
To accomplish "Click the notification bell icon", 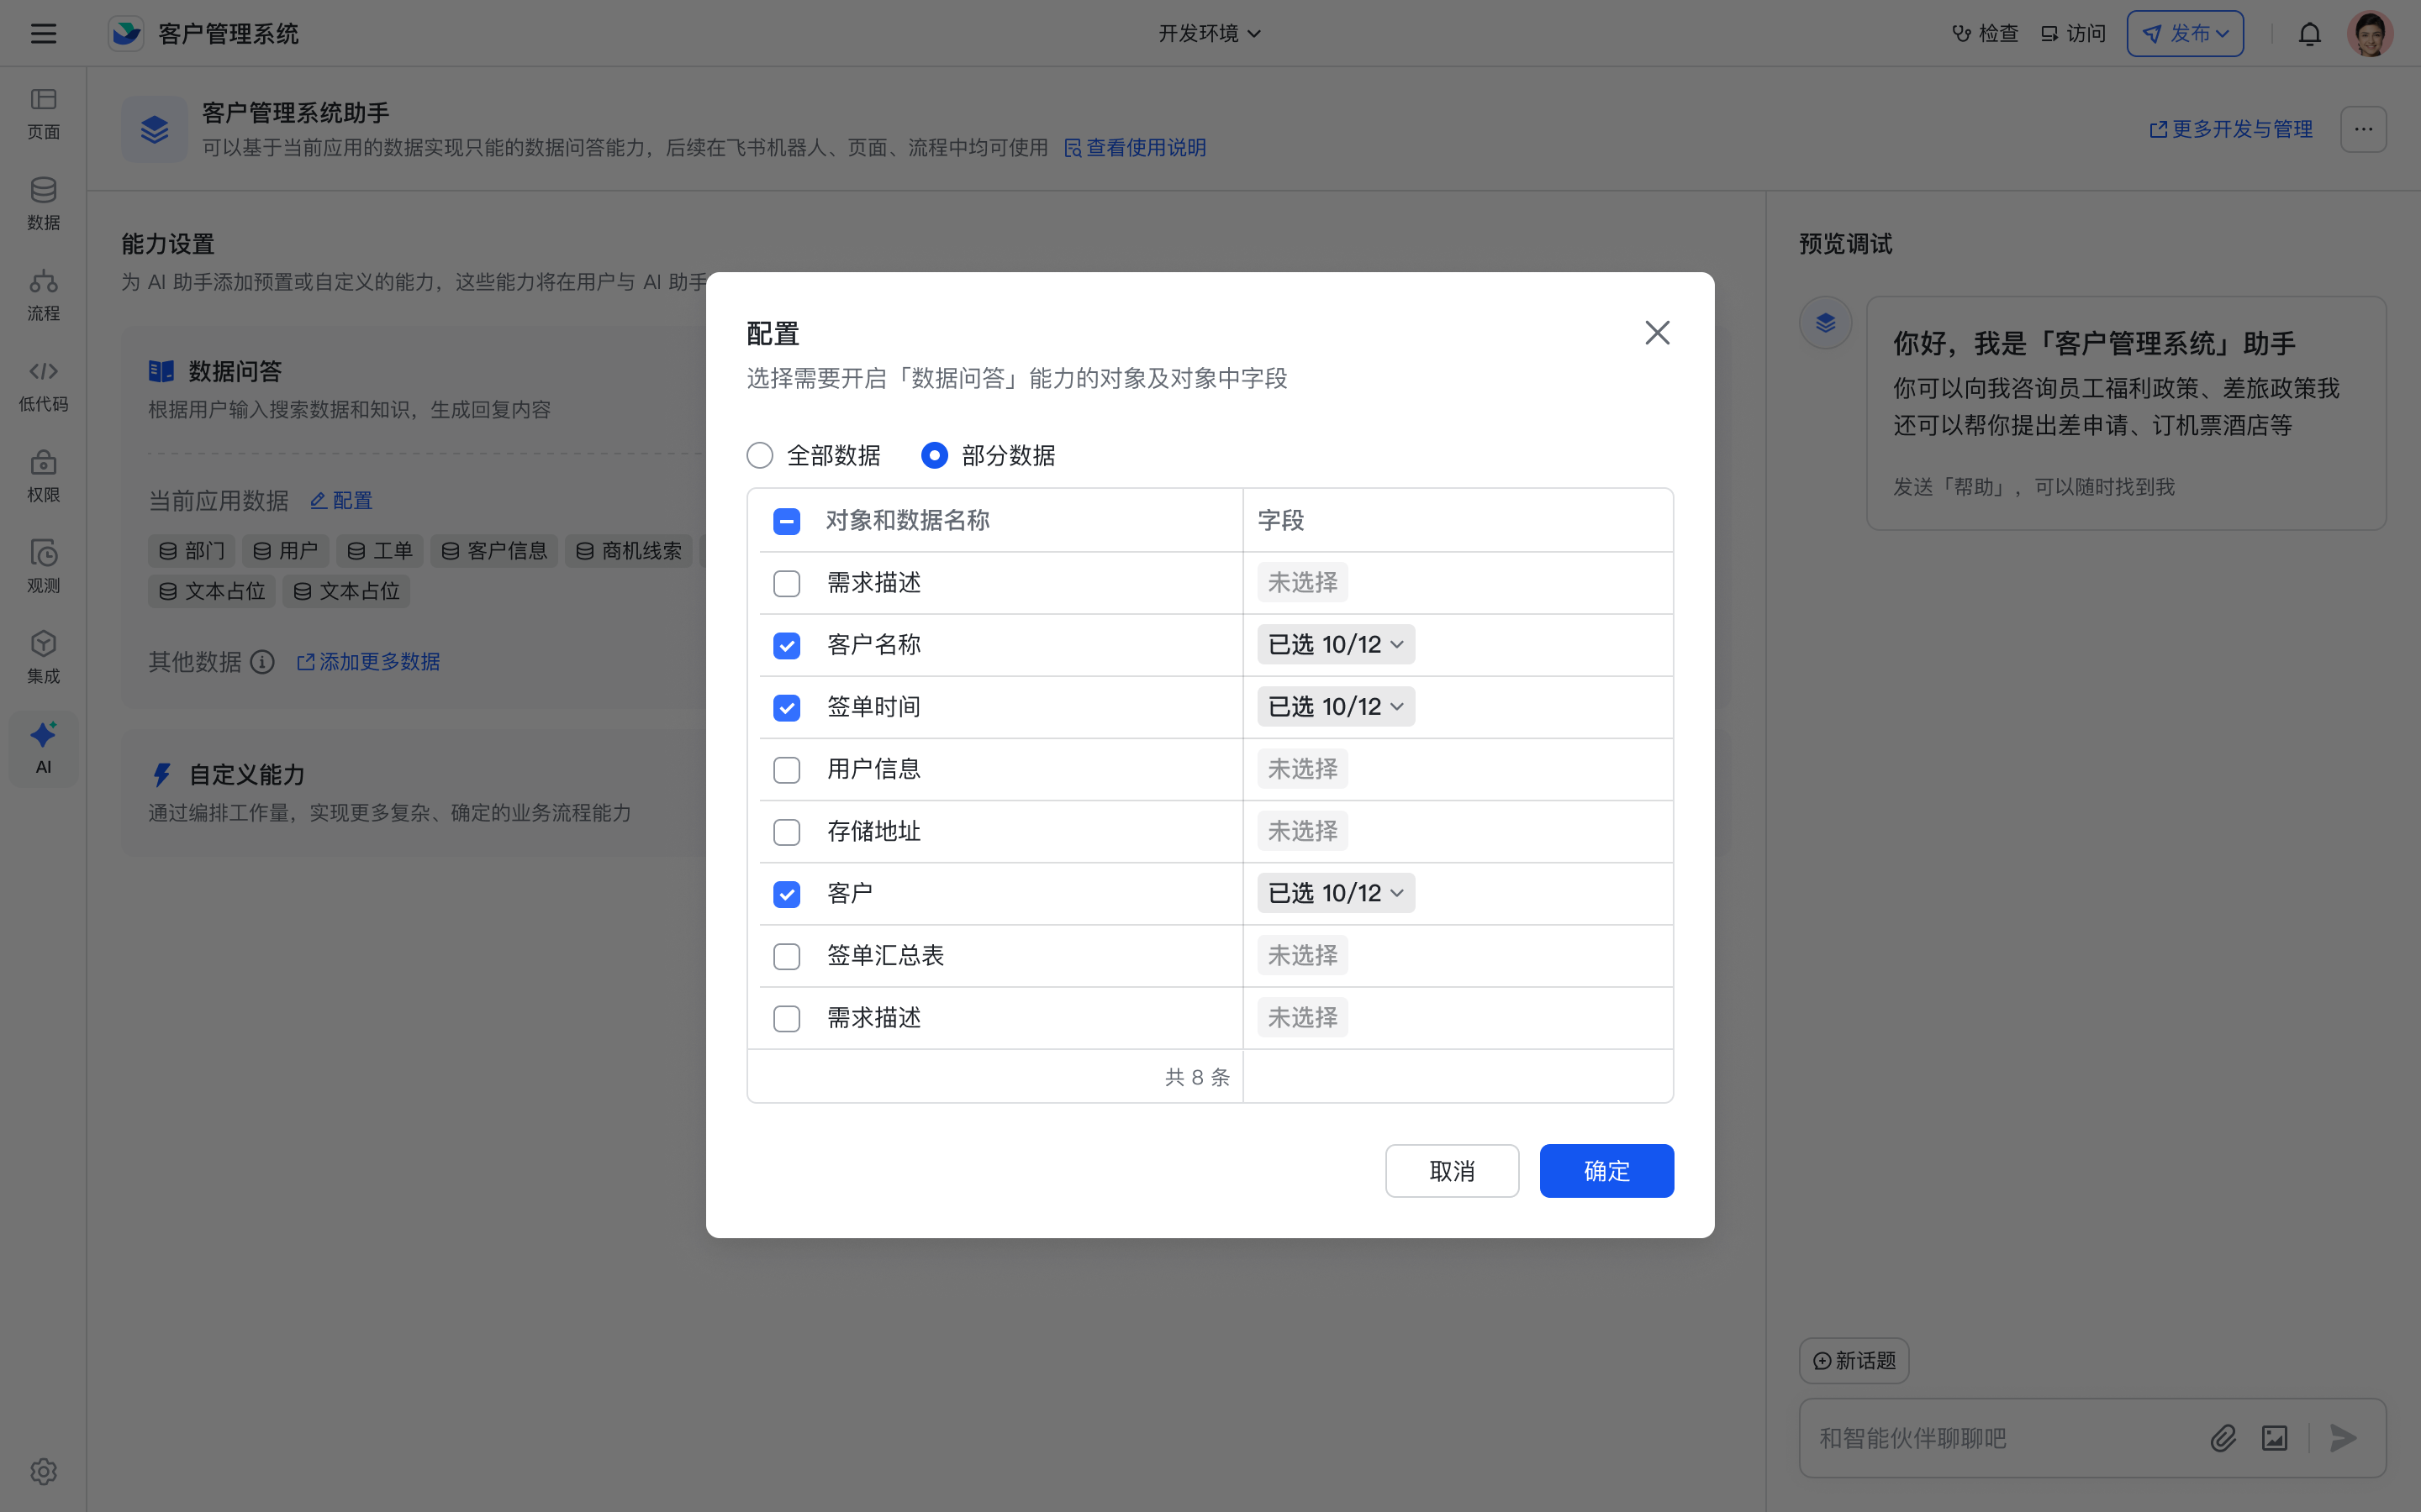I will point(2309,34).
